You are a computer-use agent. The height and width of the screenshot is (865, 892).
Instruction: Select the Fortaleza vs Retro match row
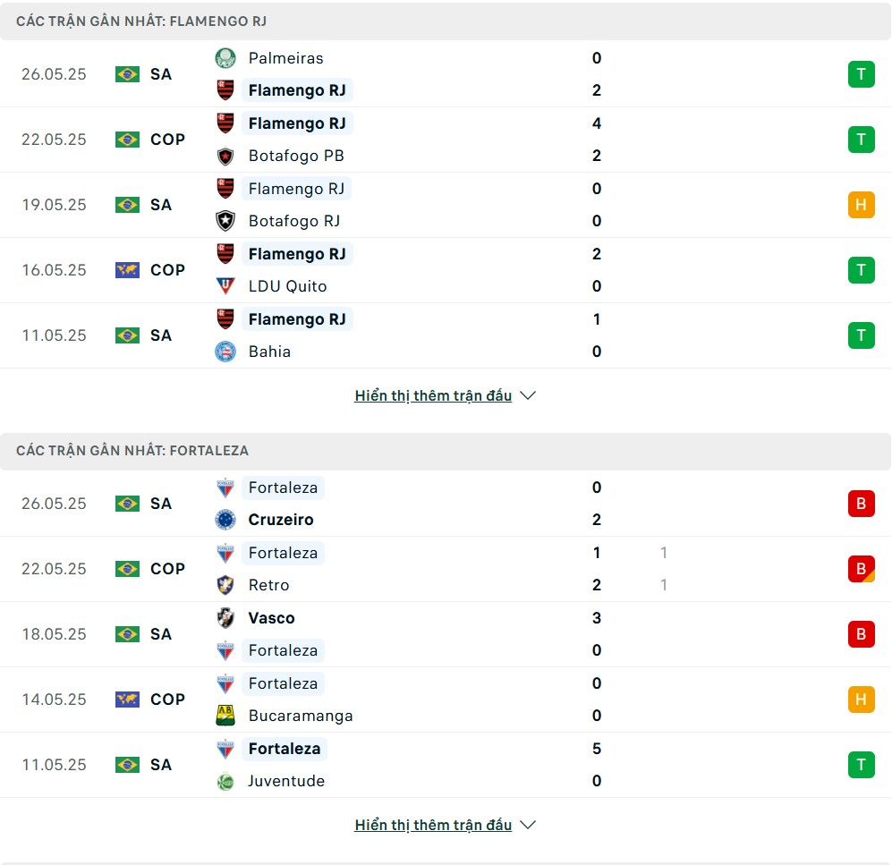[x=446, y=569]
